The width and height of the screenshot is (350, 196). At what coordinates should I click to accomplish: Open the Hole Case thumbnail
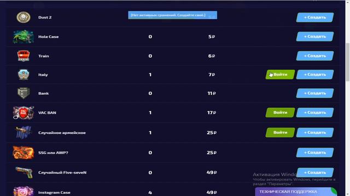tap(24, 36)
